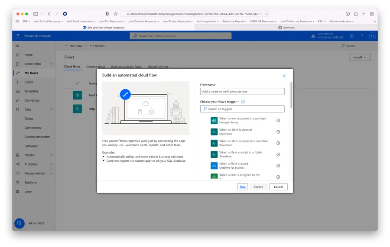This screenshot has width=390, height=247.
Task: Click the Connectors plug icon
Action: coord(17,100)
